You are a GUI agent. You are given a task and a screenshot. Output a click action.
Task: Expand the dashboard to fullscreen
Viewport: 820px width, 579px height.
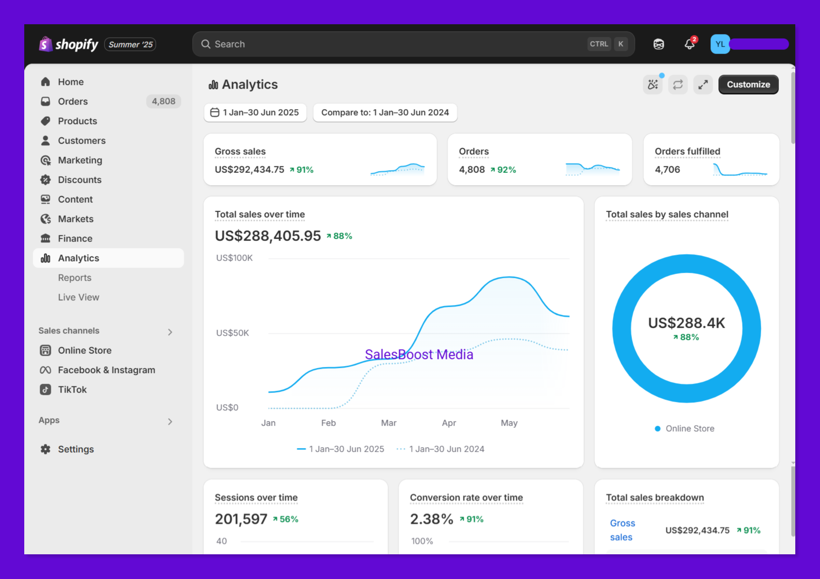click(703, 84)
